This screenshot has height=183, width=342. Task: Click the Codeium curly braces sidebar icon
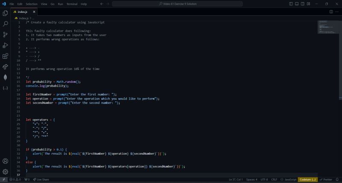pos(5,88)
